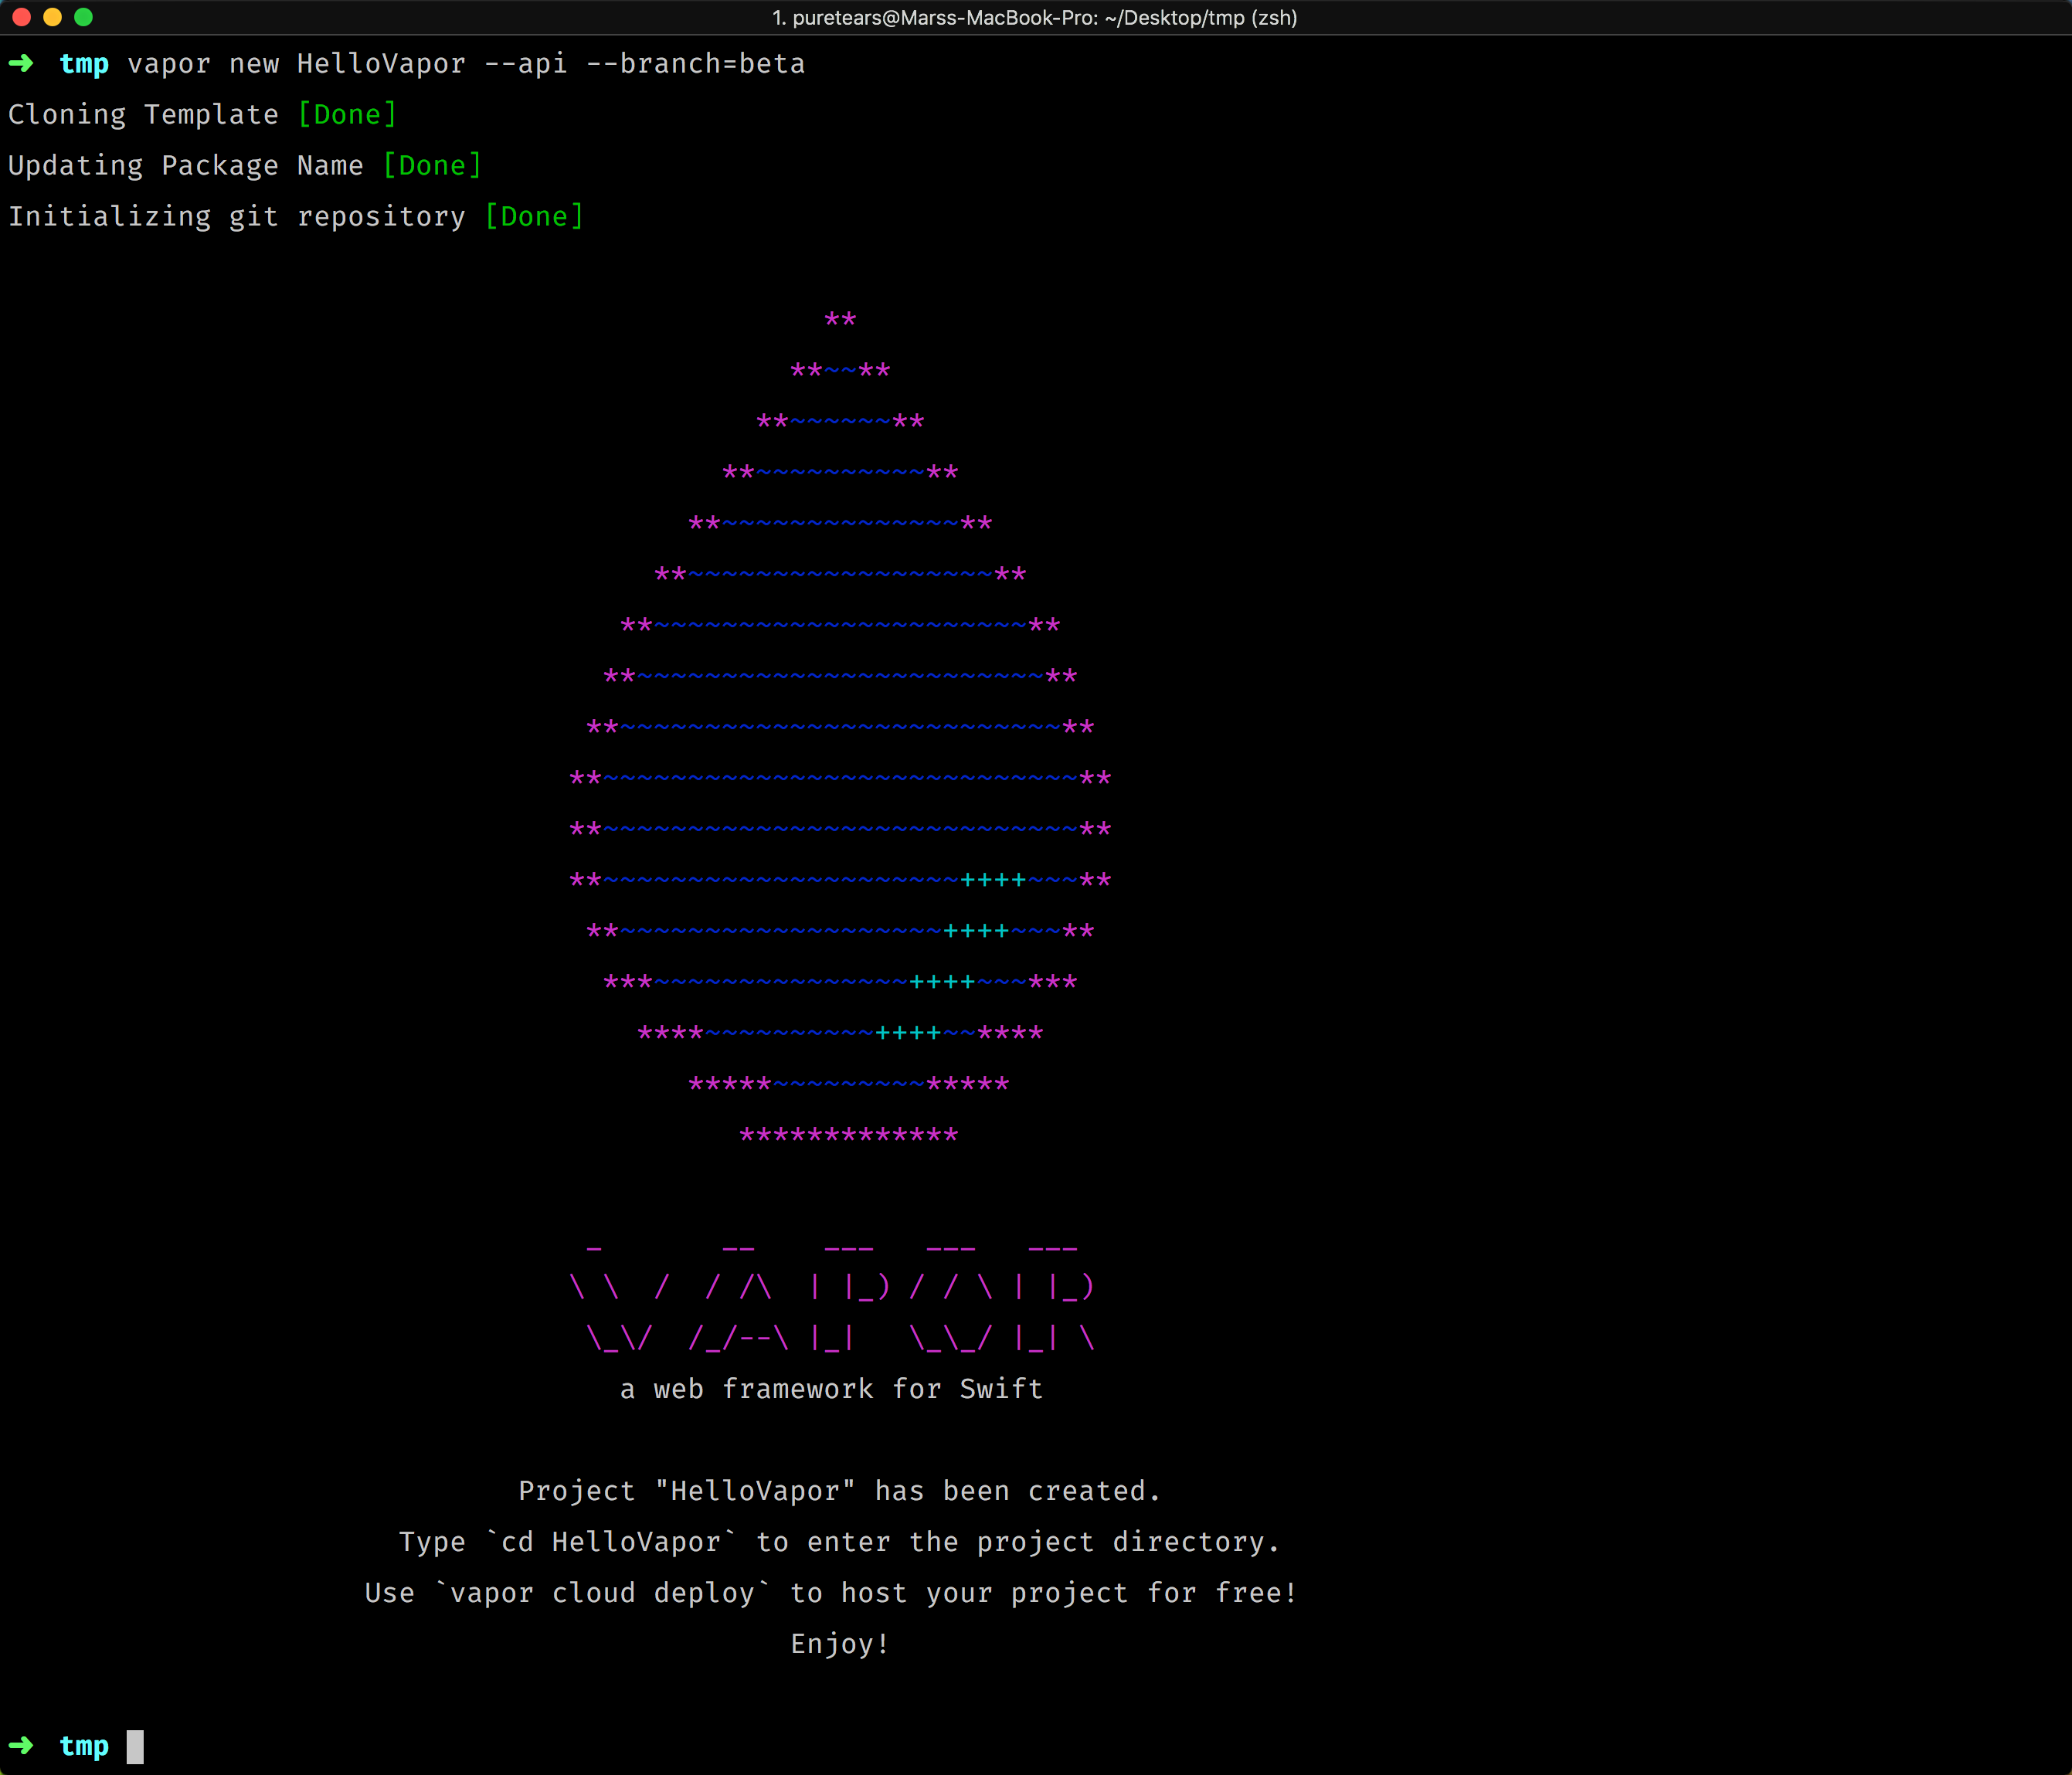
Task: Click the window title 'puretears@Marss-MacBook-Pro'
Action: 945,18
